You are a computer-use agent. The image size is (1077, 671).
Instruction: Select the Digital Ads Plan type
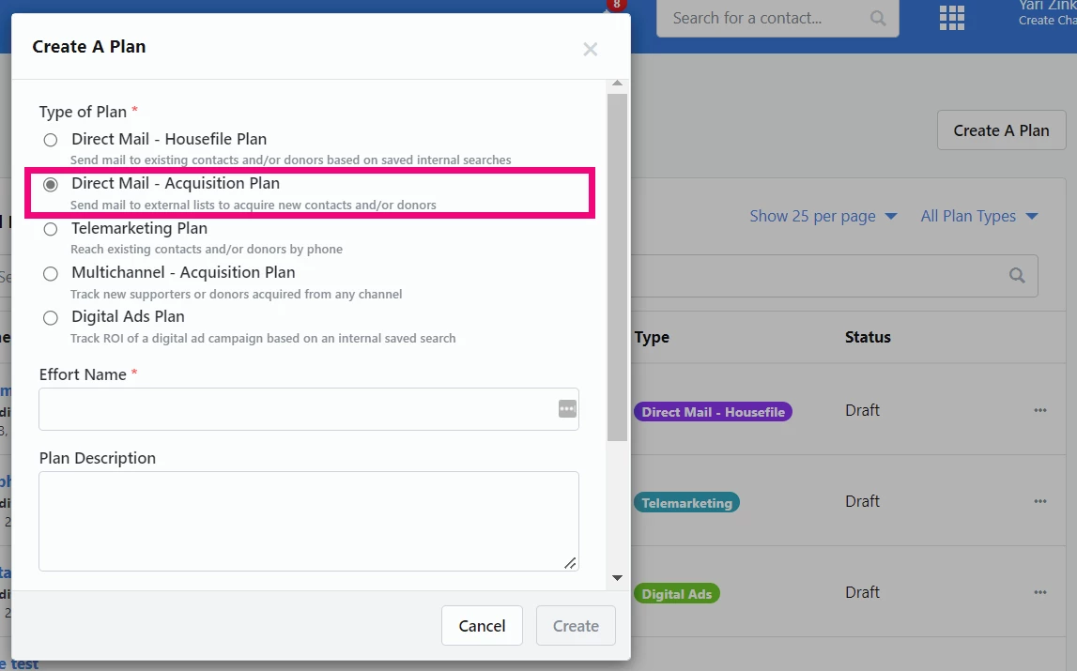tap(50, 317)
